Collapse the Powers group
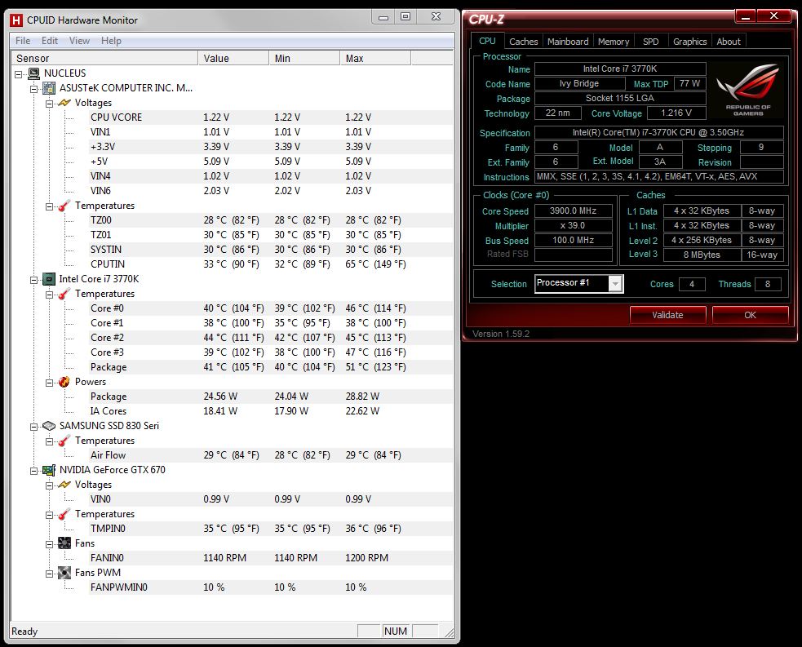 point(49,383)
